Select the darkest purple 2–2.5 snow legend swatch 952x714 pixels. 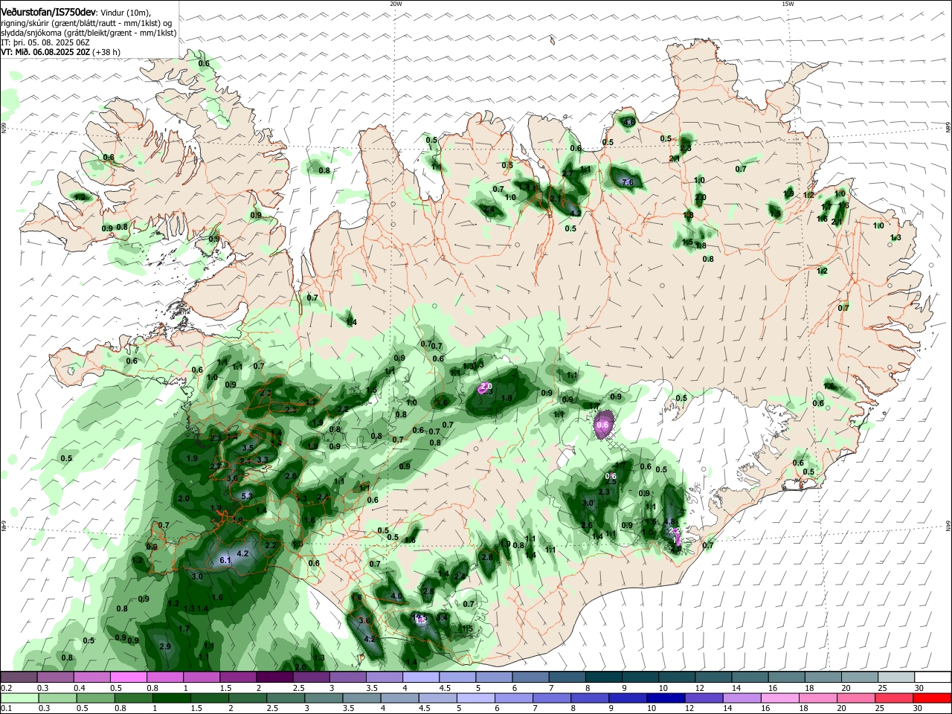(x=274, y=678)
